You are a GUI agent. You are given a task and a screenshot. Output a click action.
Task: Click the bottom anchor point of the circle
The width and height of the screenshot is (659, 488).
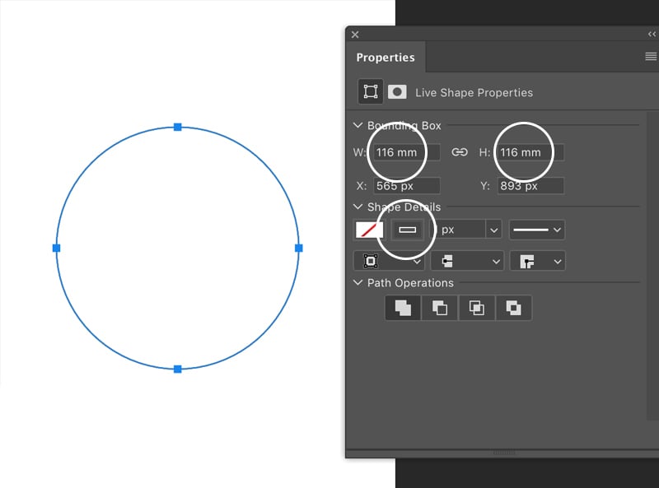pyautogui.click(x=178, y=369)
